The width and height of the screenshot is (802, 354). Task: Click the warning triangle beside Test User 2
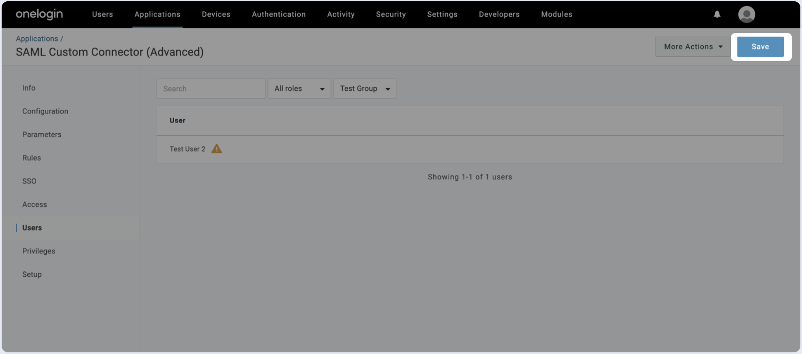coord(217,149)
